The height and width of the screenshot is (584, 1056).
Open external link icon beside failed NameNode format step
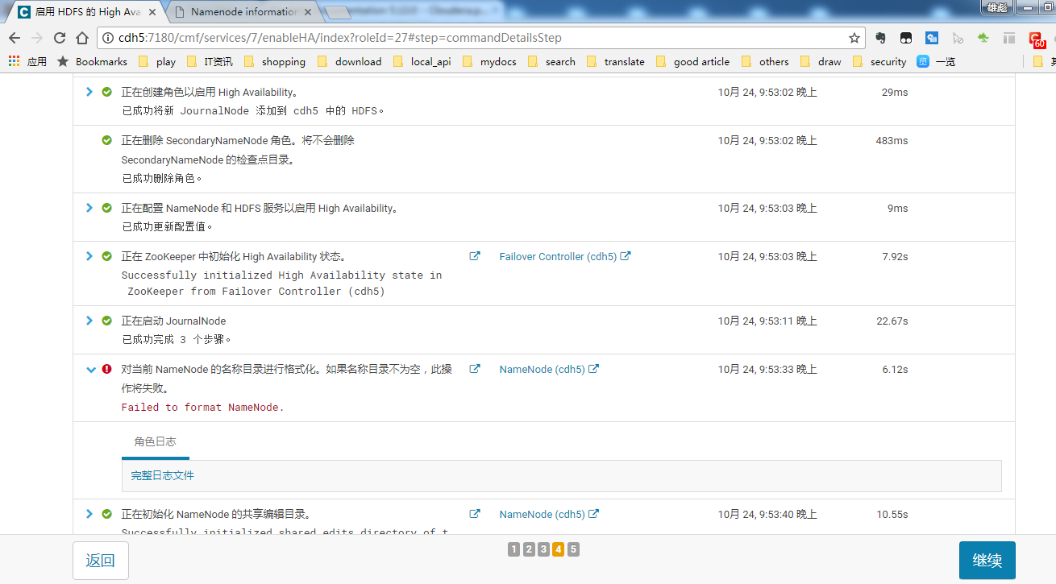475,369
